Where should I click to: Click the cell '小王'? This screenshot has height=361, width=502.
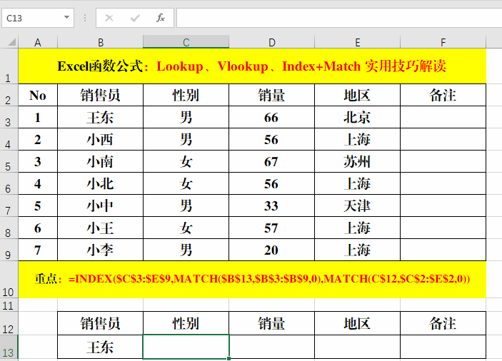(x=100, y=228)
